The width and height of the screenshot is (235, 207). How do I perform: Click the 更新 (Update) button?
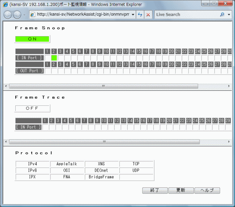[181, 190]
